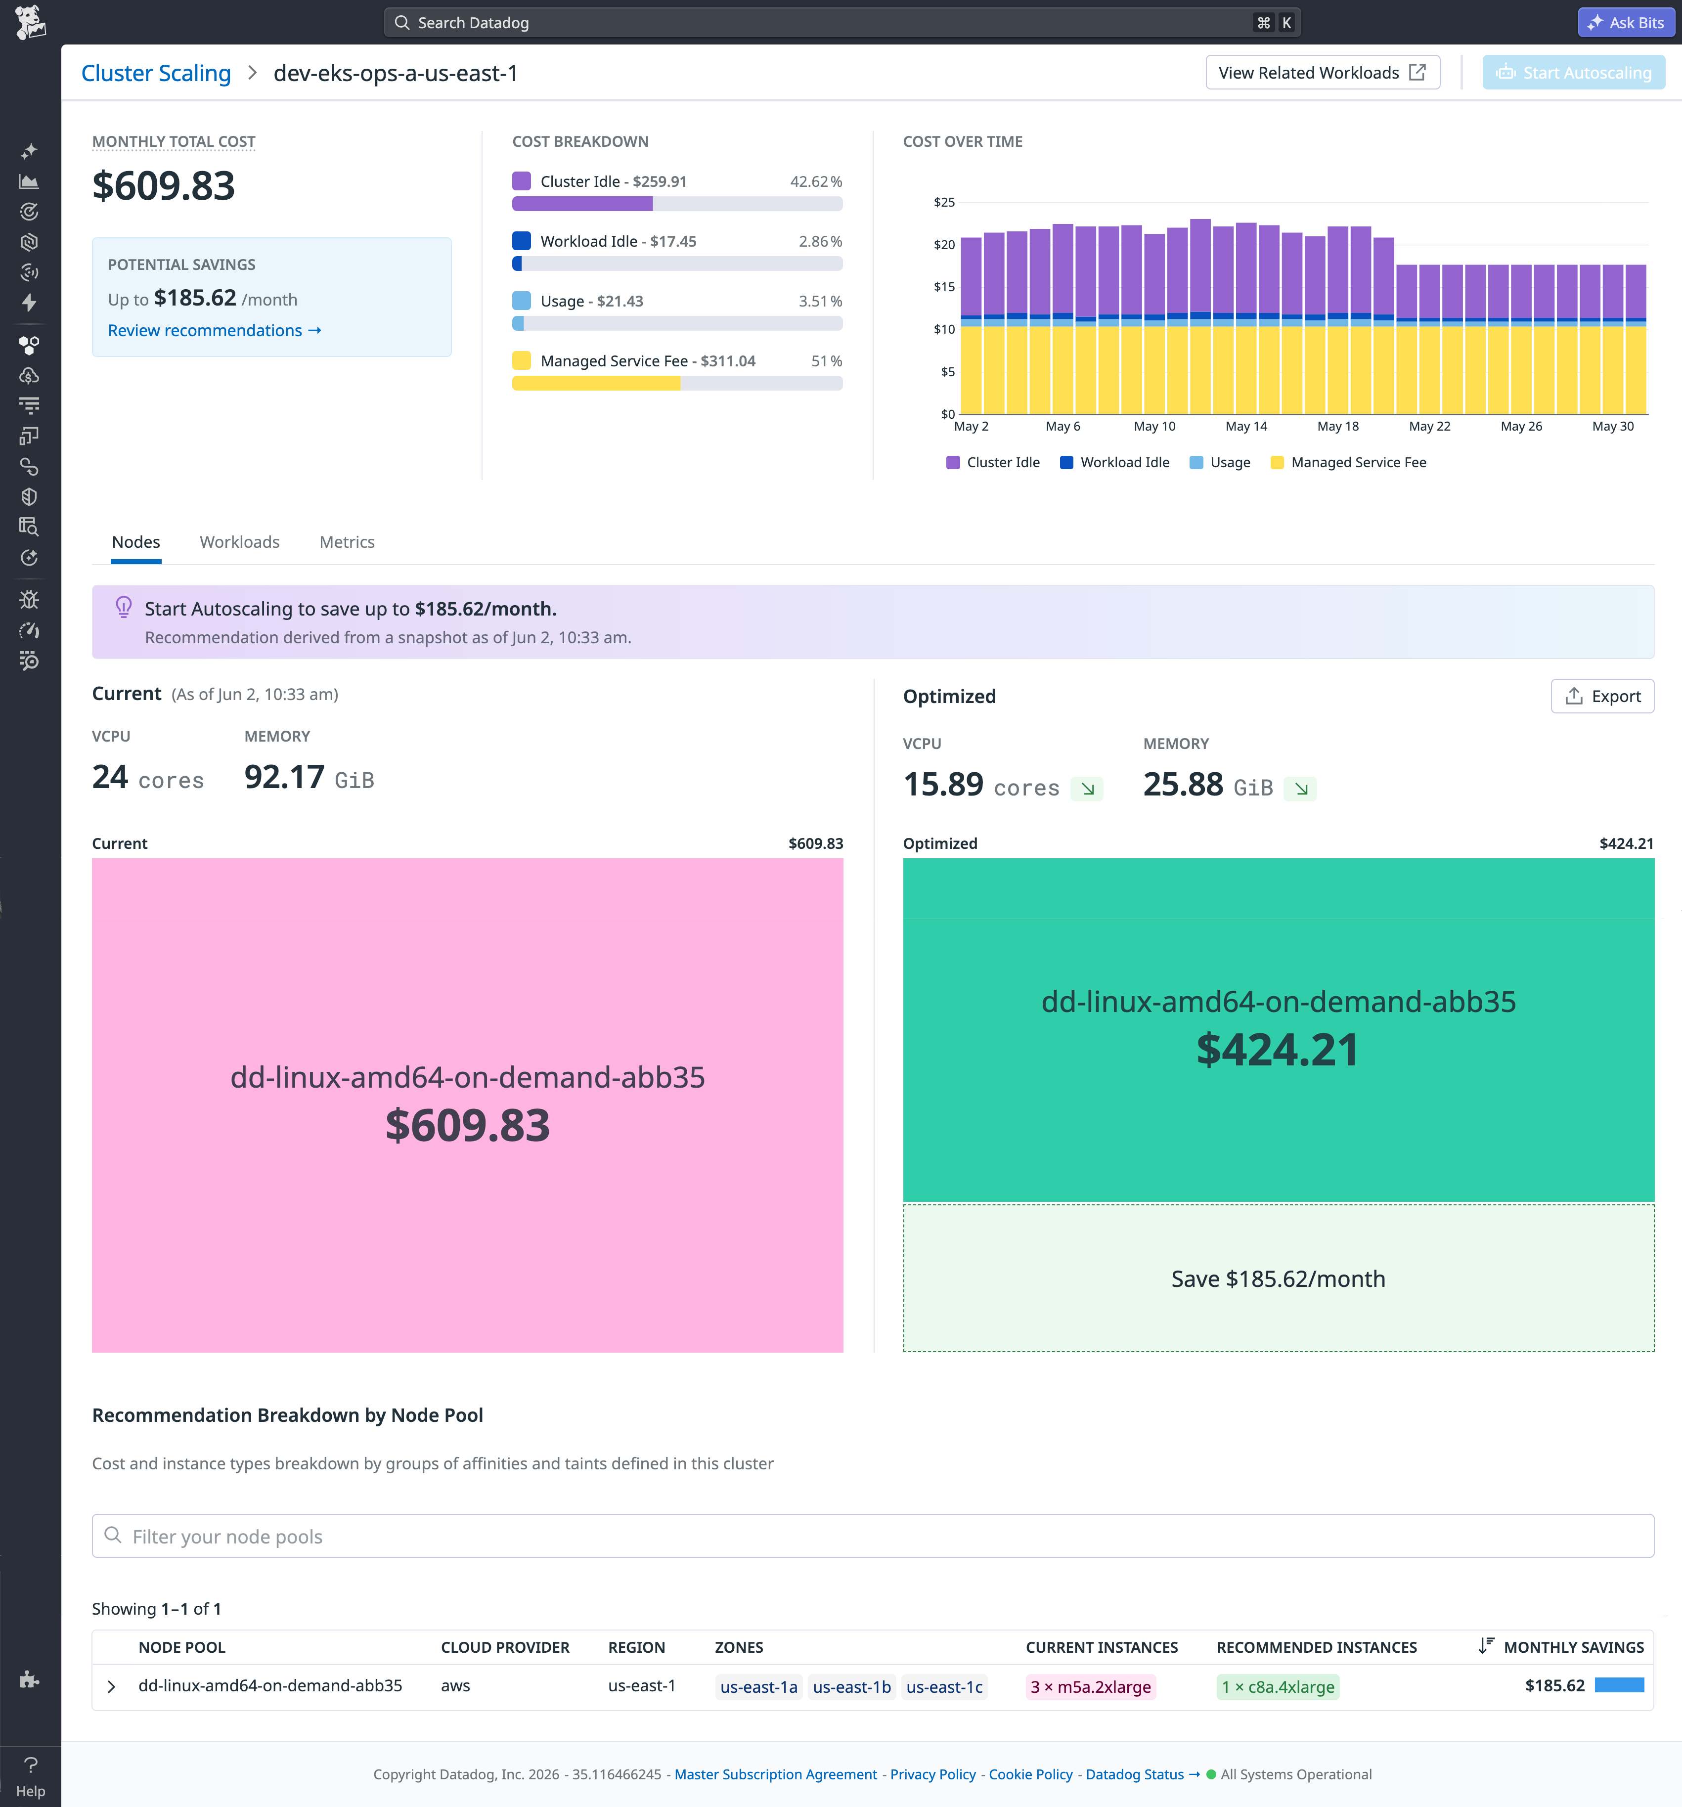Image resolution: width=1682 pixels, height=1807 pixels.
Task: Click the yellow Managed Service Fee breakdown swatch
Action: [521, 361]
